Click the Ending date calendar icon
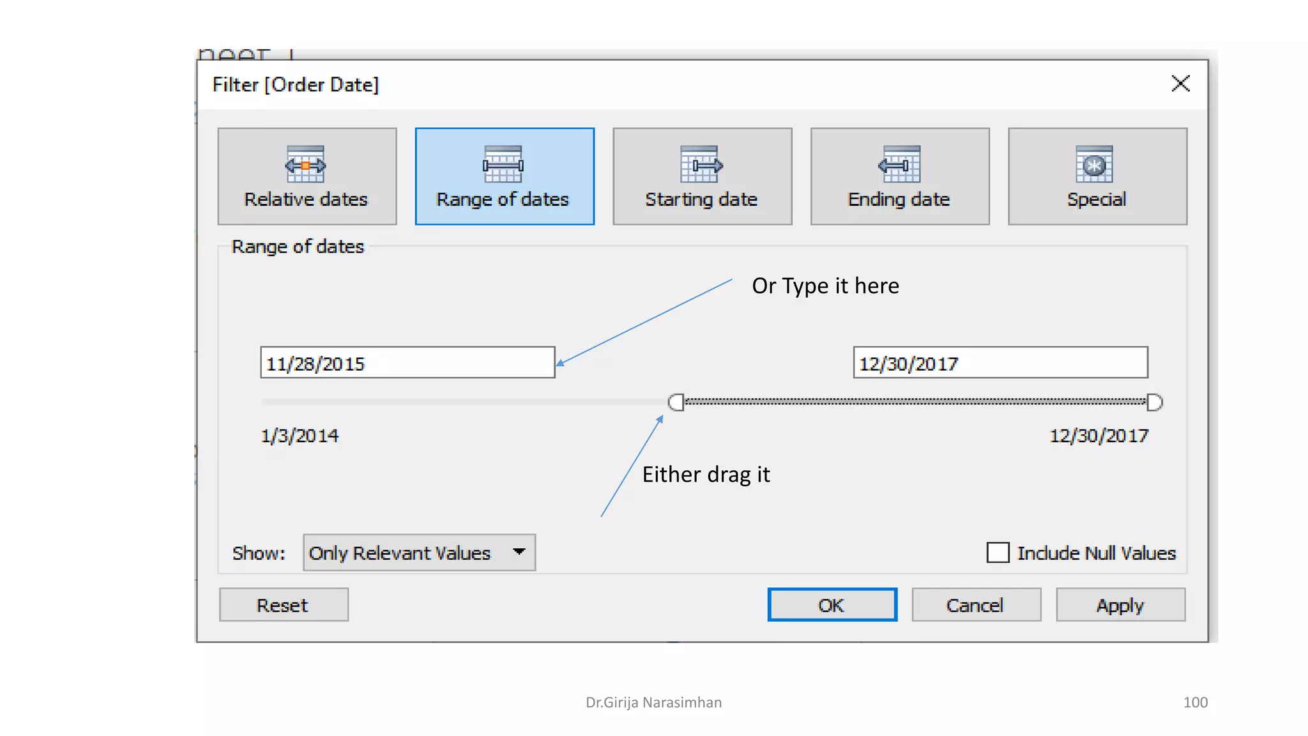The height and width of the screenshot is (736, 1308). click(x=899, y=164)
